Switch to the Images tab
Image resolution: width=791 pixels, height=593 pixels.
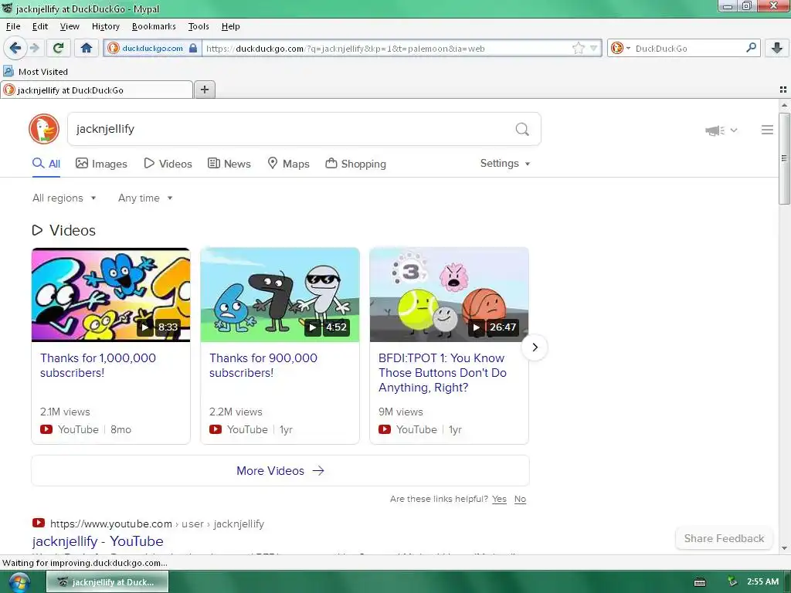click(x=101, y=164)
